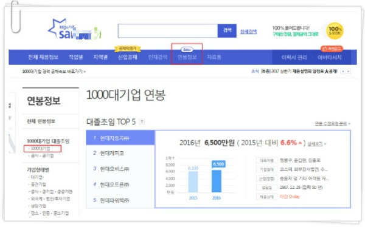
Task: Click 1000대기업 대졸초임 sidebar heading
Action: [x=48, y=141]
